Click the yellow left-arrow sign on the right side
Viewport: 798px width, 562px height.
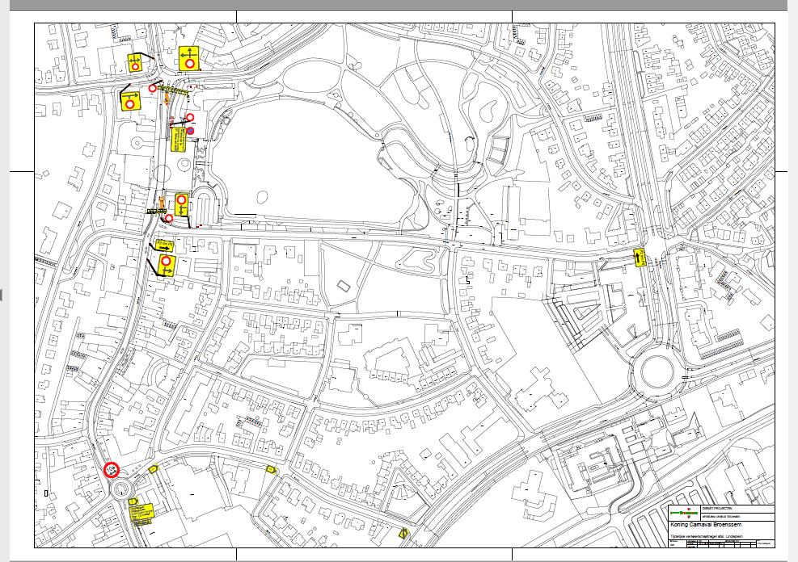[x=640, y=258]
